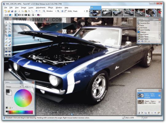
Task: Click the Zoom Out magnifier icon
Action: (44, 11)
